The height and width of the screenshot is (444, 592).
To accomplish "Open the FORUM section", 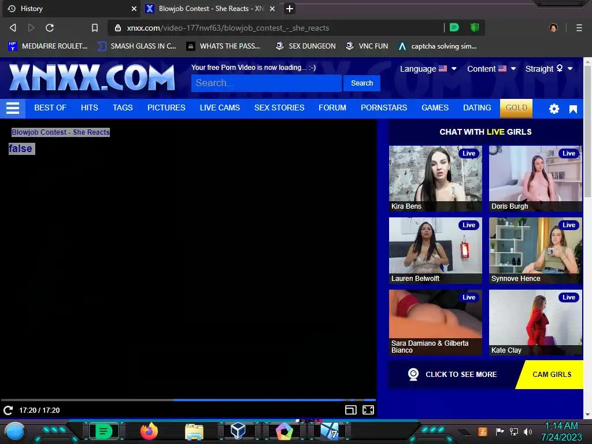I will (x=332, y=108).
